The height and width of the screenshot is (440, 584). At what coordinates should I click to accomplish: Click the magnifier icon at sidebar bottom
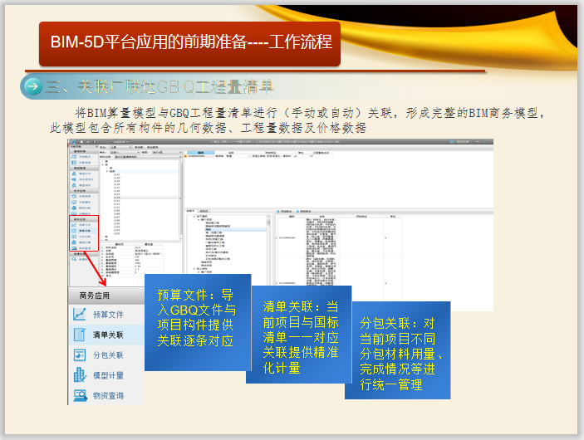[x=73, y=258]
